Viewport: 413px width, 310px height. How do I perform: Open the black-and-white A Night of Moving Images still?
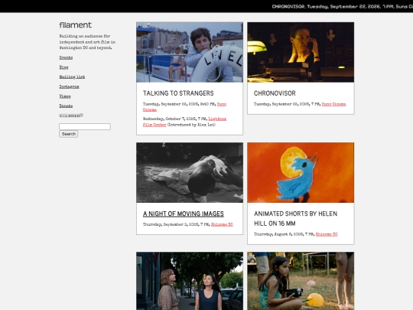point(190,173)
